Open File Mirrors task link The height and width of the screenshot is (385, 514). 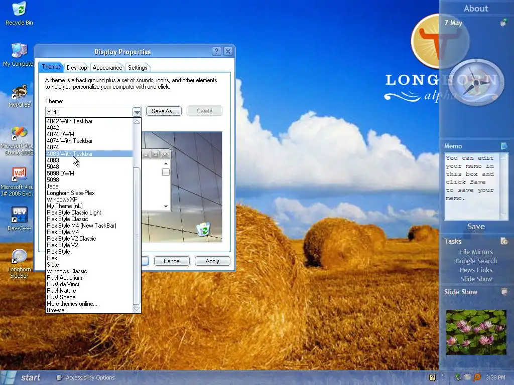476,252
